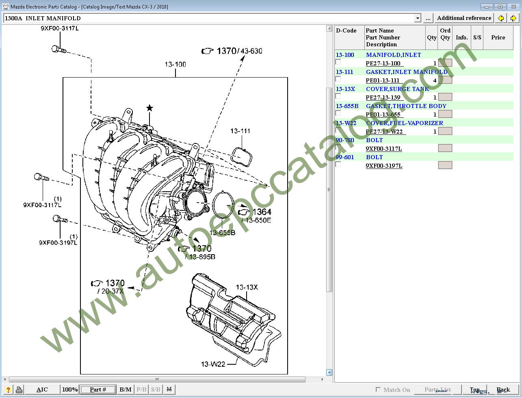Click the D-Code column header
This screenshot has width=522, height=398.
(349, 37)
